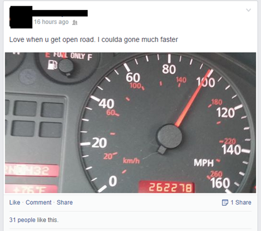Click the Comment link under the photo
Image resolution: width=261 pixels, height=231 pixels.
pyautogui.click(x=39, y=202)
